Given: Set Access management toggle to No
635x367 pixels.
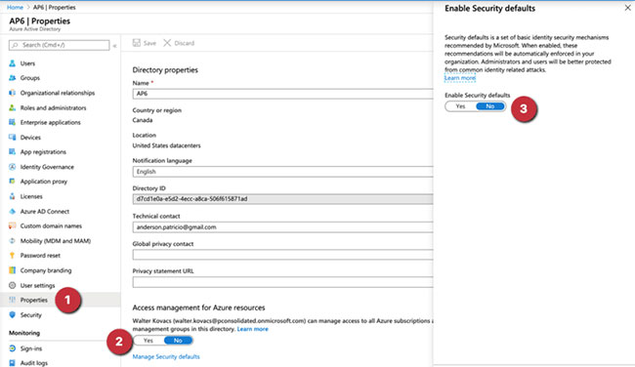Looking at the screenshot, I should (178, 341).
